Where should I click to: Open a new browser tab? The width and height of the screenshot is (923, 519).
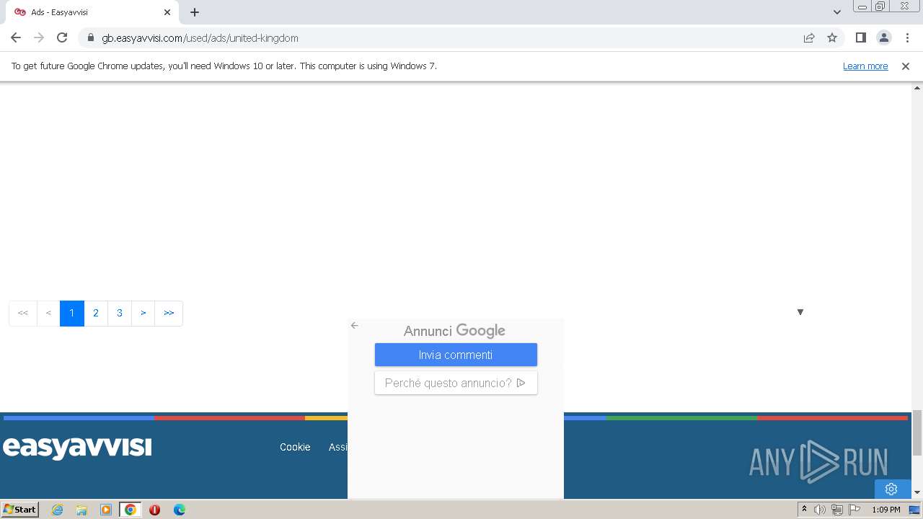click(x=195, y=12)
